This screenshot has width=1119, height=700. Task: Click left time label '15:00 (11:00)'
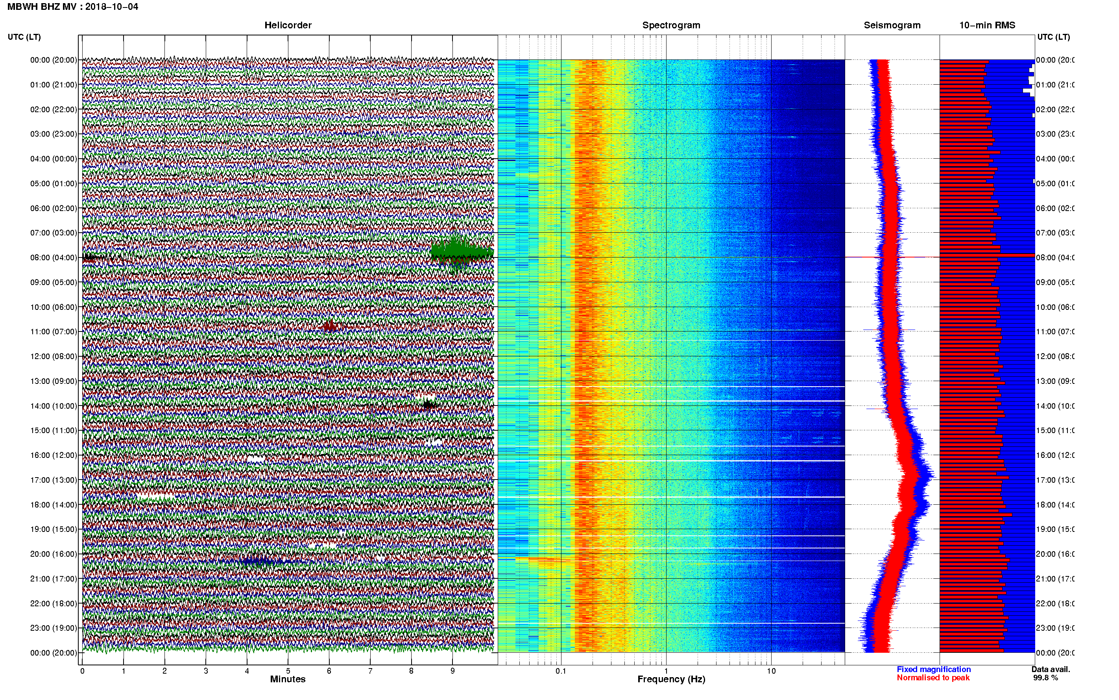click(54, 431)
